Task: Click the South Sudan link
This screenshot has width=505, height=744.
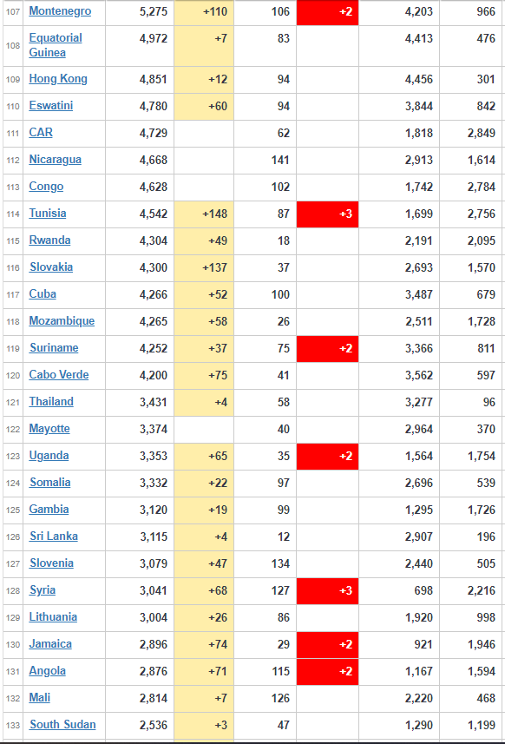Action: (62, 725)
